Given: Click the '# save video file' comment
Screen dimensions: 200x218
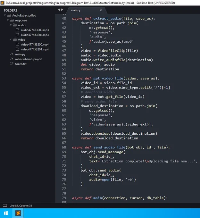Looking at the screenshot, I should (x=99, y=101).
